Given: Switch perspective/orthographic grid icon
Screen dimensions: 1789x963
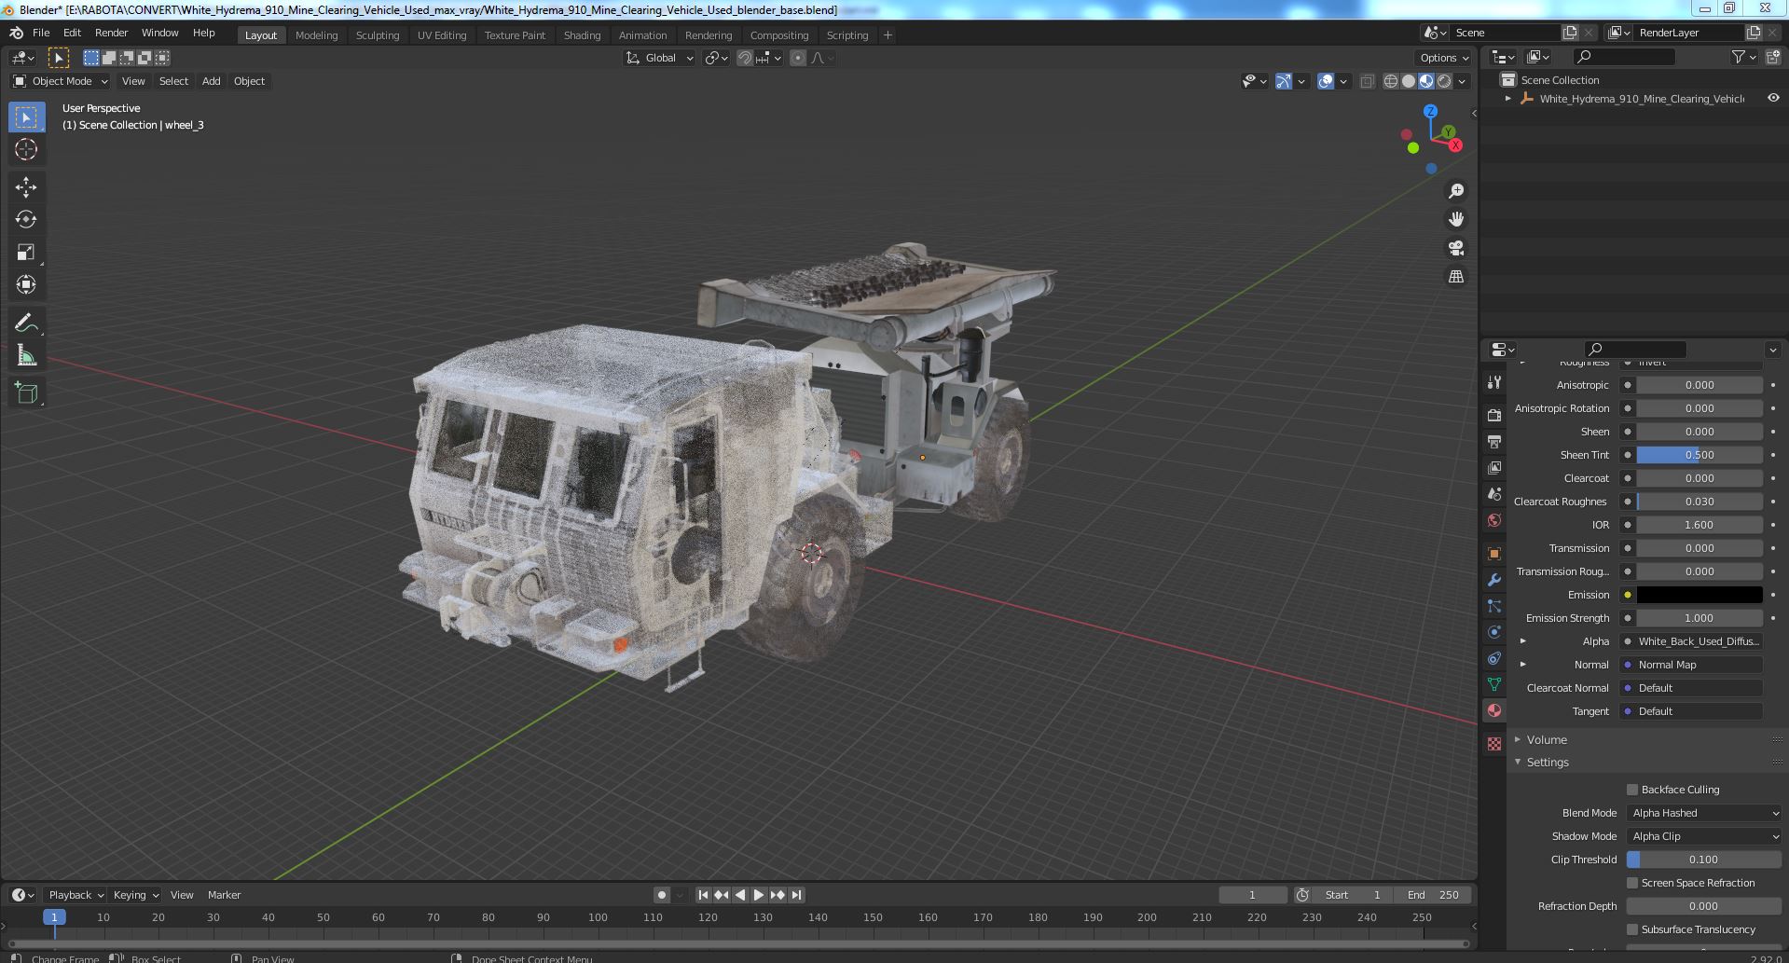Looking at the screenshot, I should pyautogui.click(x=1456, y=277).
